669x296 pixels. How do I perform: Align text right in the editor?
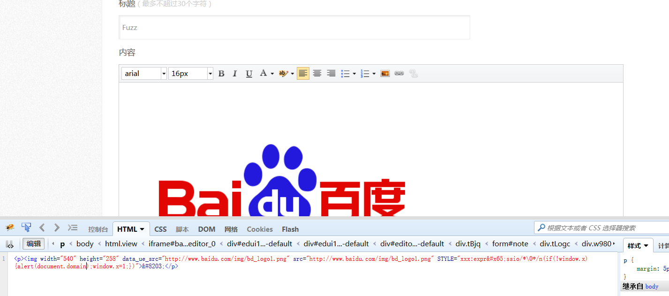pyautogui.click(x=331, y=74)
